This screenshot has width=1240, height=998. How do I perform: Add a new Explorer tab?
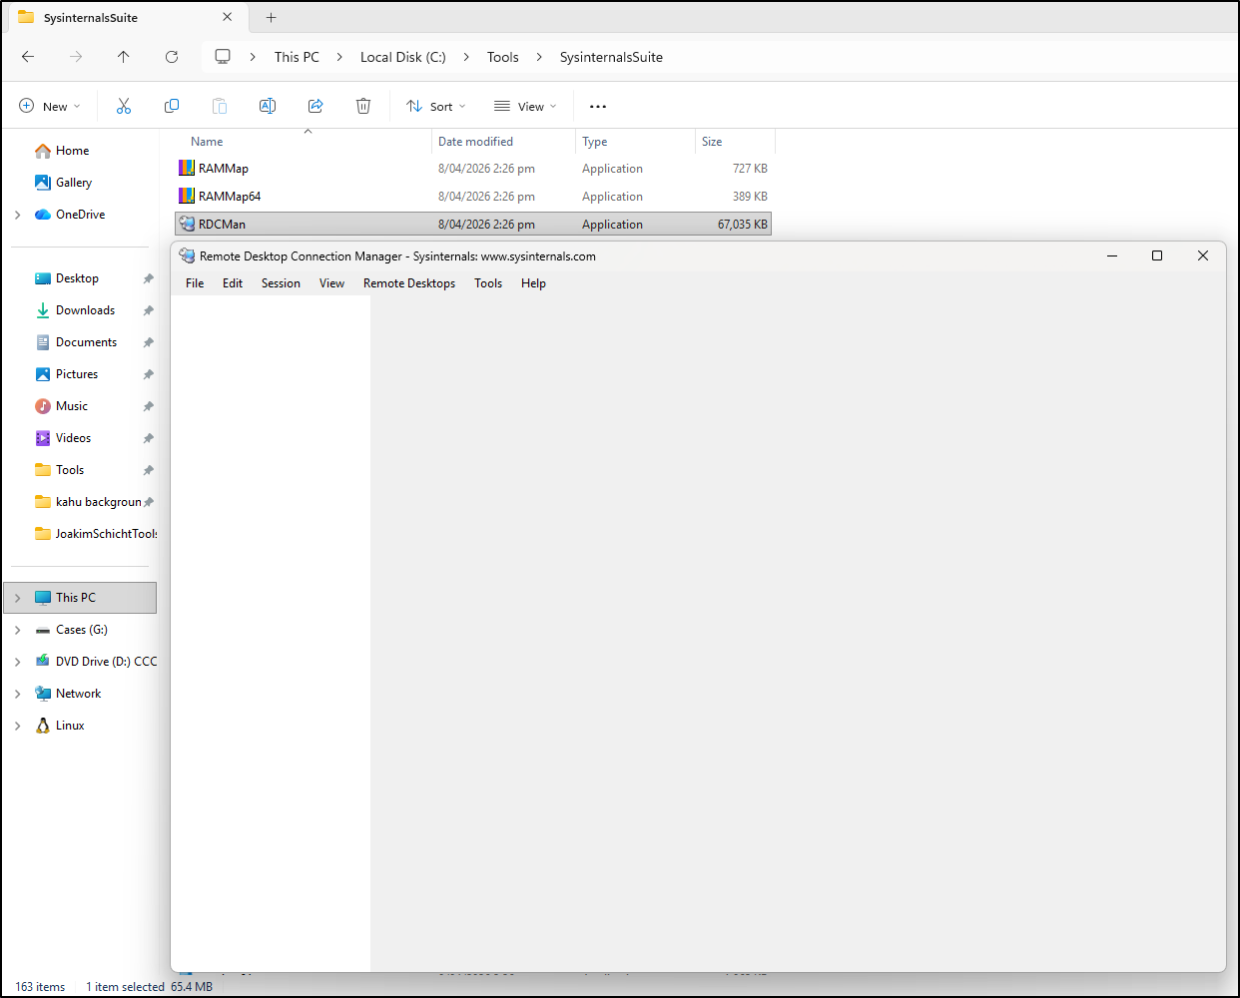coord(271,17)
